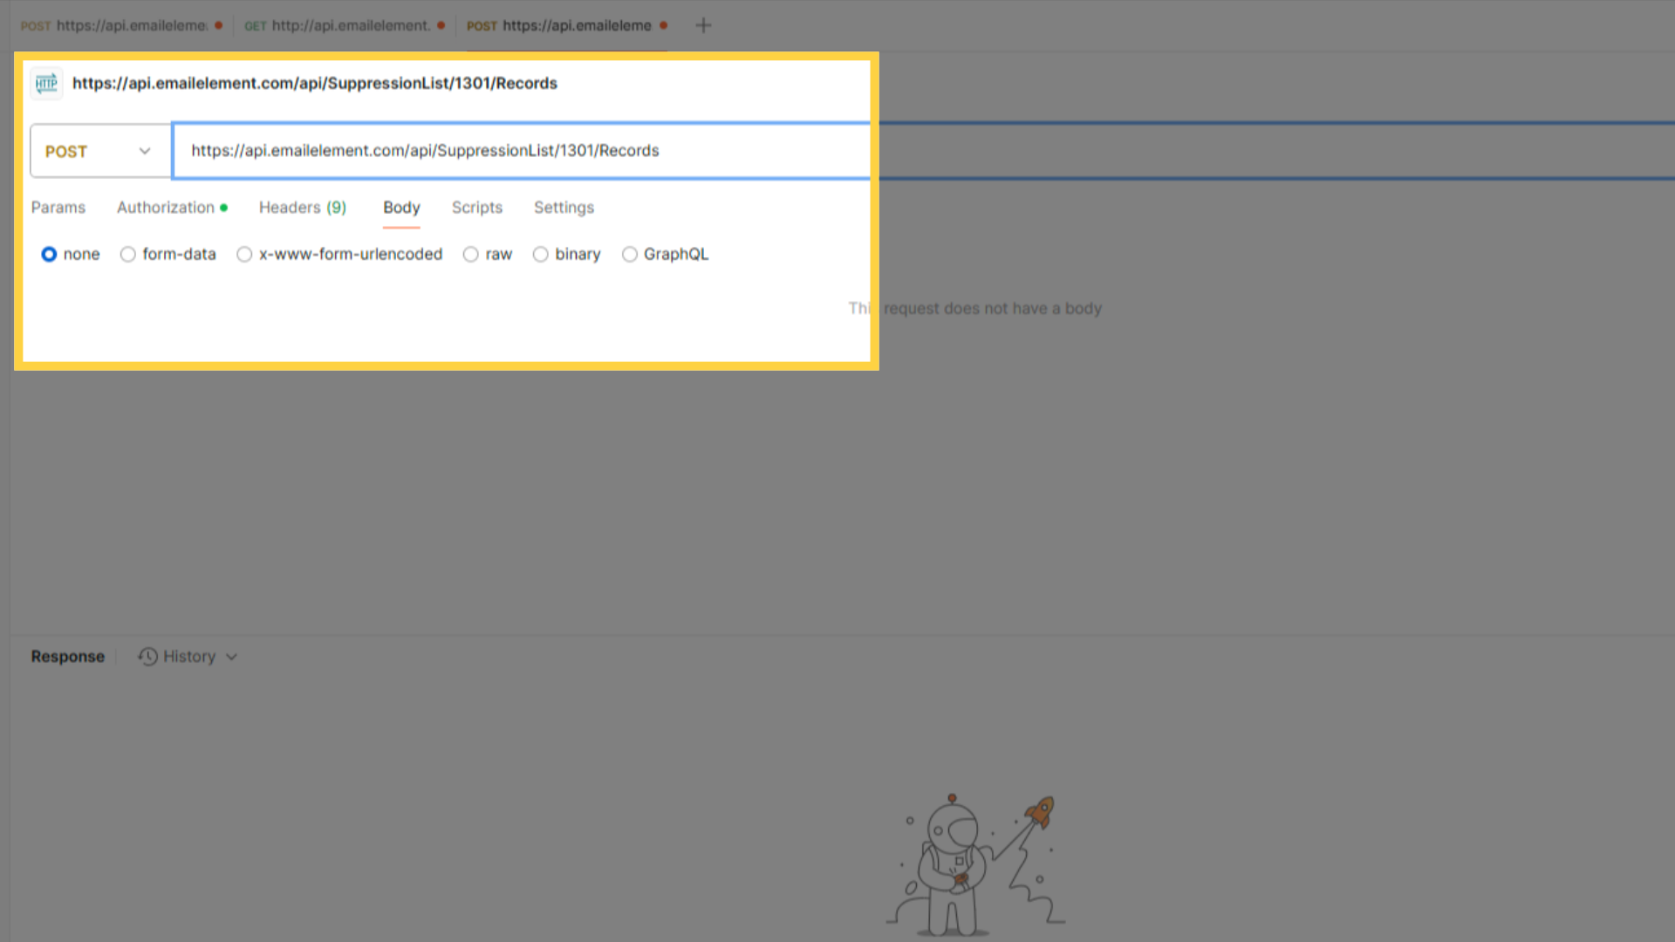This screenshot has height=942, width=1675.
Task: Switch to the Body tab
Action: 401,208
